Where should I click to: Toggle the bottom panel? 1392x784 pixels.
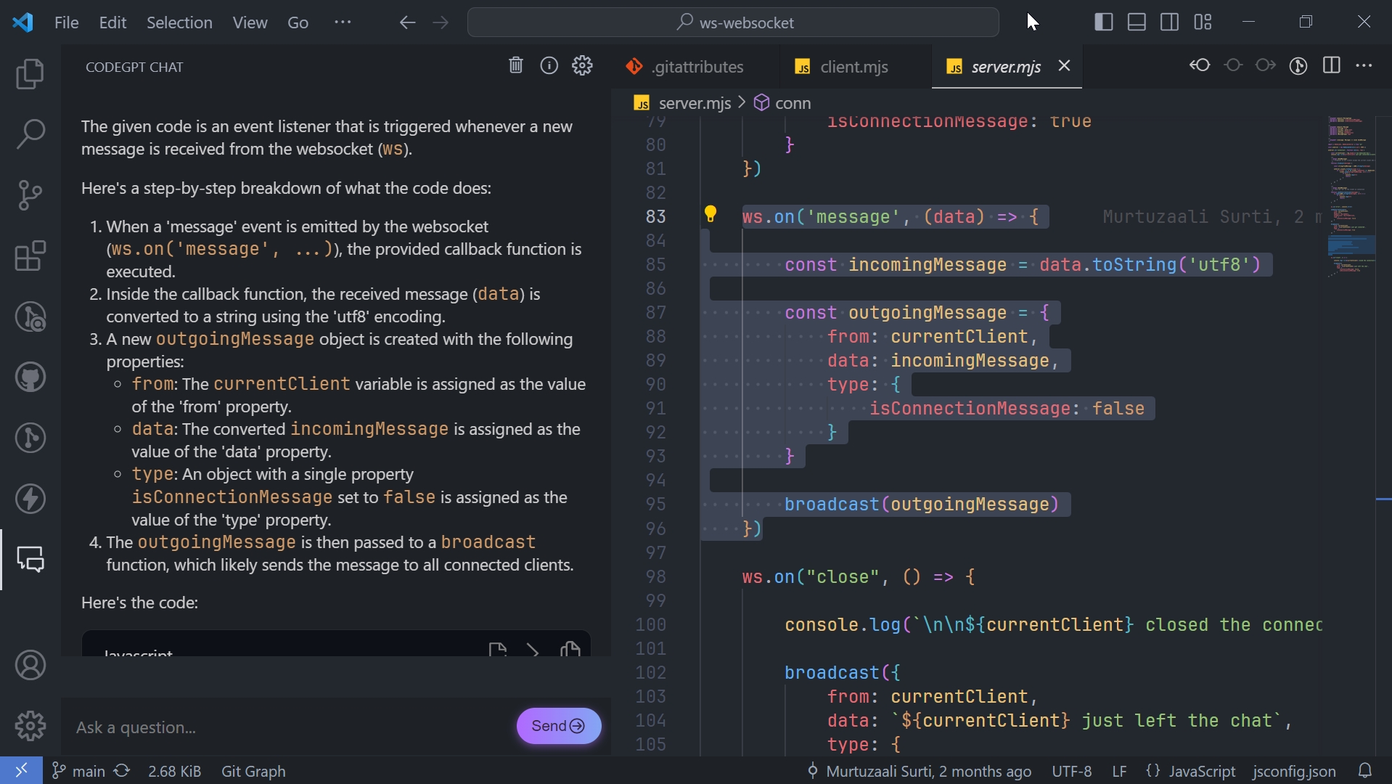tap(1137, 22)
